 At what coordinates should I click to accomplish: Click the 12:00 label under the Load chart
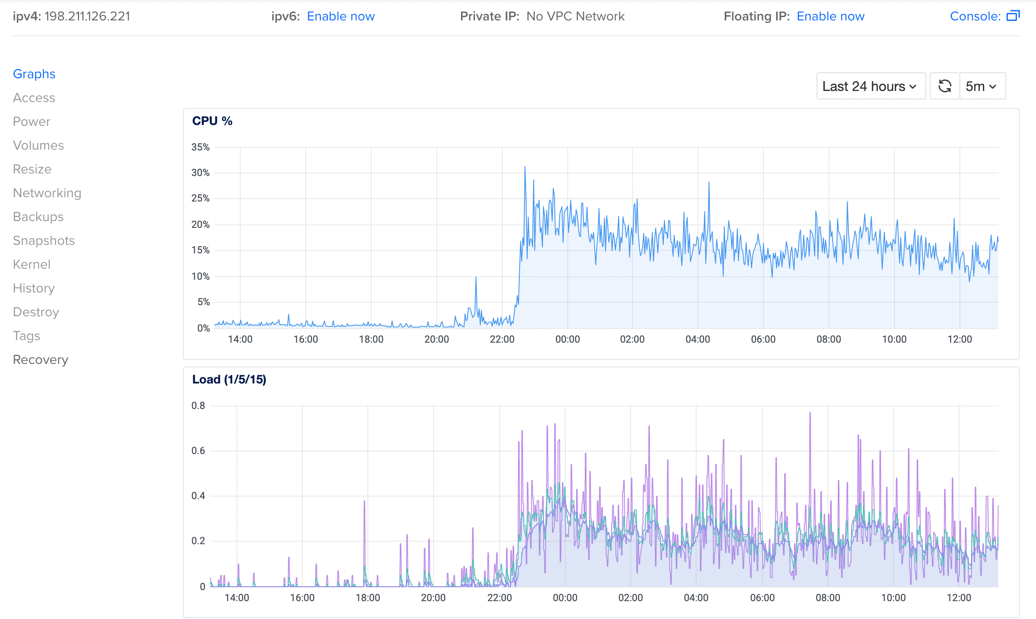959,598
